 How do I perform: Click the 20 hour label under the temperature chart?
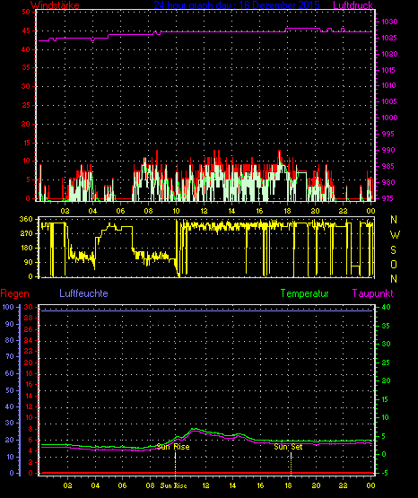point(316,485)
